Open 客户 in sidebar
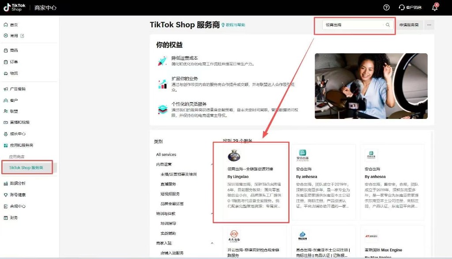 click(14, 100)
